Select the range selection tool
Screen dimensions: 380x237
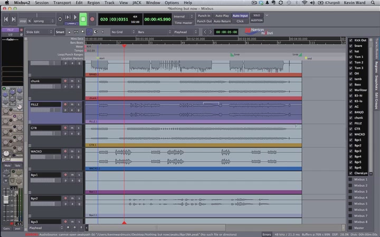point(76,32)
